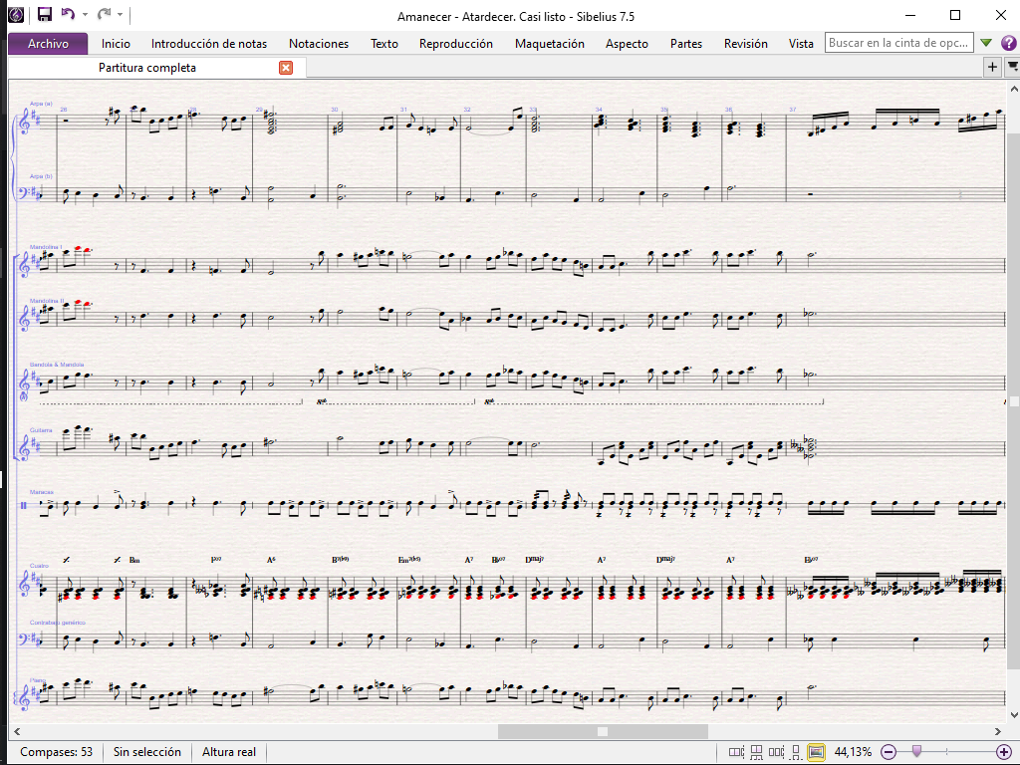Toggle Panorama view in status bar
Image resolution: width=1020 pixels, height=765 pixels.
pyautogui.click(x=816, y=752)
